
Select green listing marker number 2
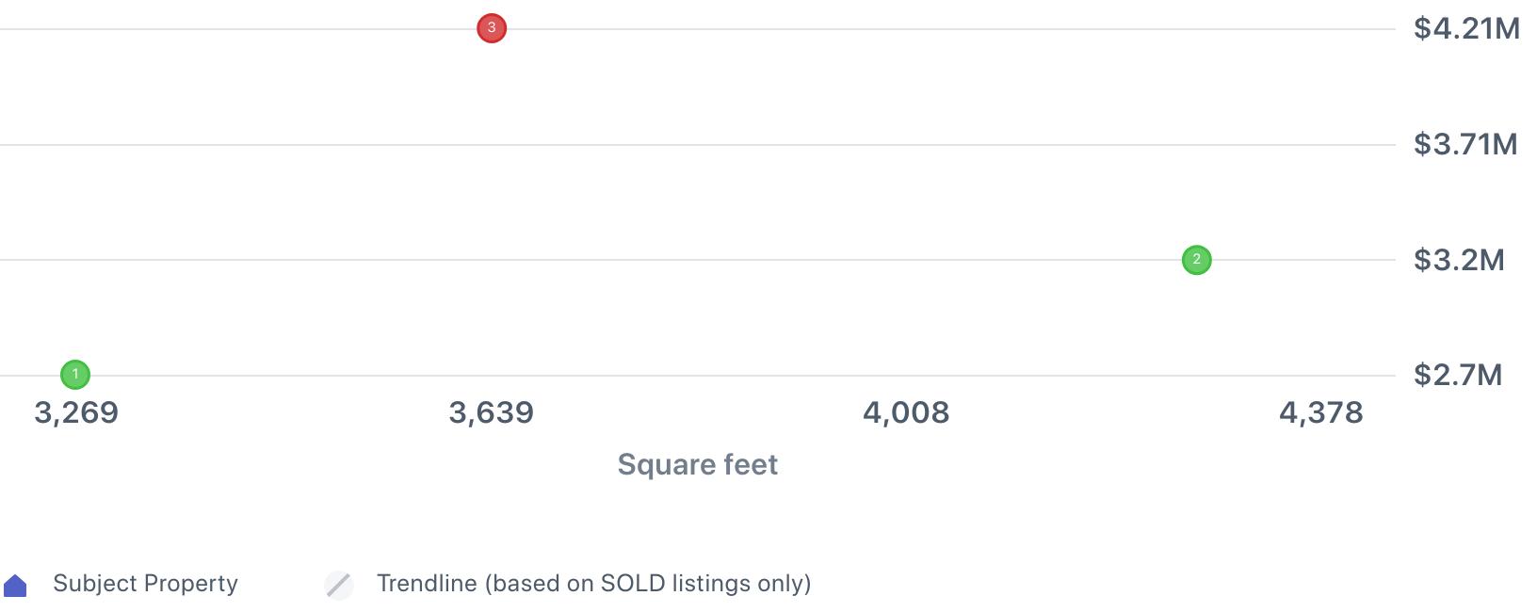(x=1196, y=260)
